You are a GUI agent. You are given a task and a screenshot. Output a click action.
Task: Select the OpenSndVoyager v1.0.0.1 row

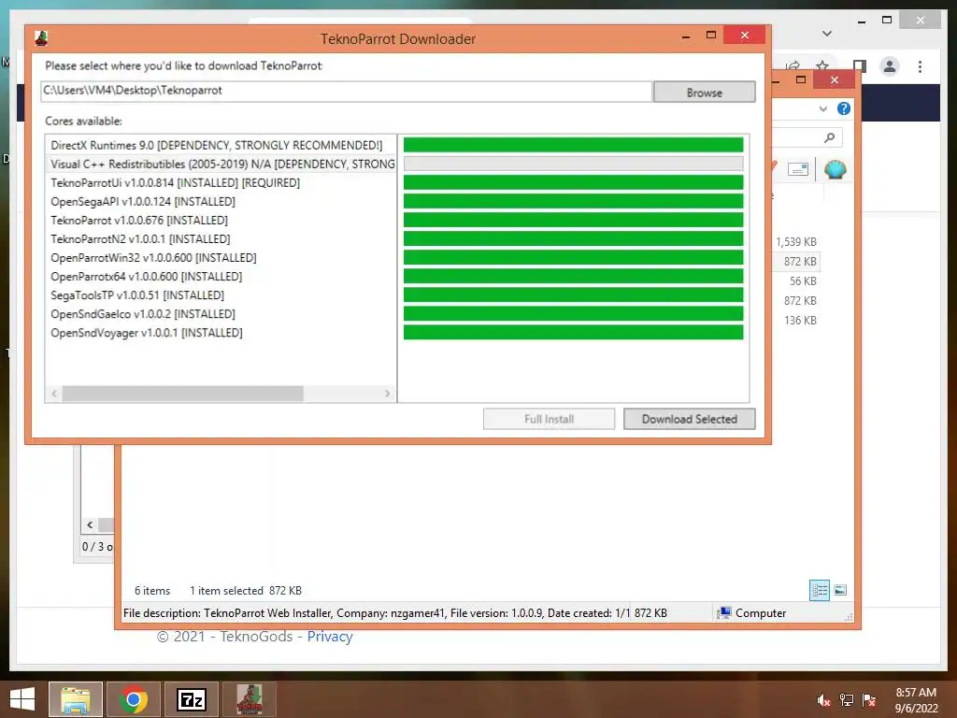click(221, 333)
